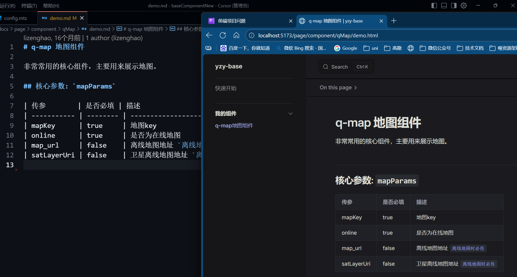Collapse 我的组件 sidebar section
Image resolution: width=517 pixels, height=277 pixels.
290,114
